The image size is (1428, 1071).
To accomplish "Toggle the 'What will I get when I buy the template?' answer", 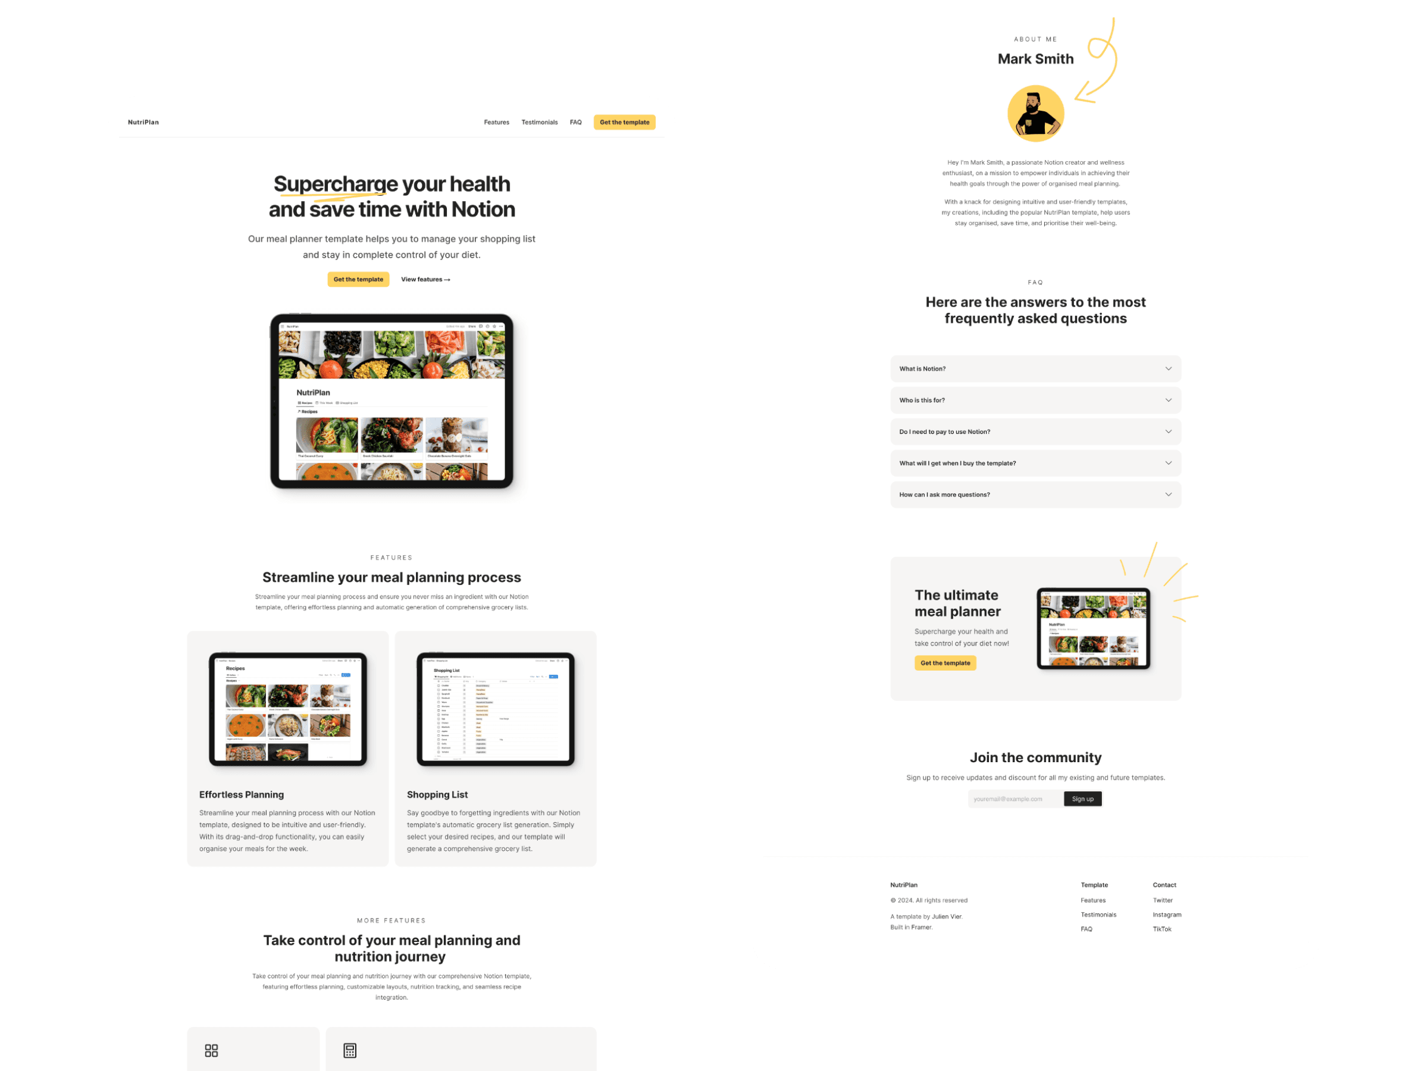I will coord(1035,462).
